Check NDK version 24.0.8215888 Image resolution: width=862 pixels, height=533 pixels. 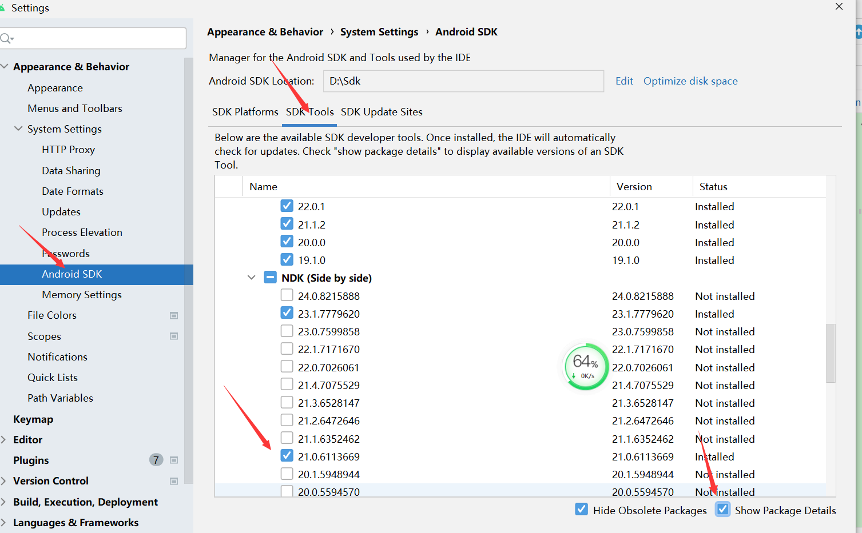tap(287, 295)
